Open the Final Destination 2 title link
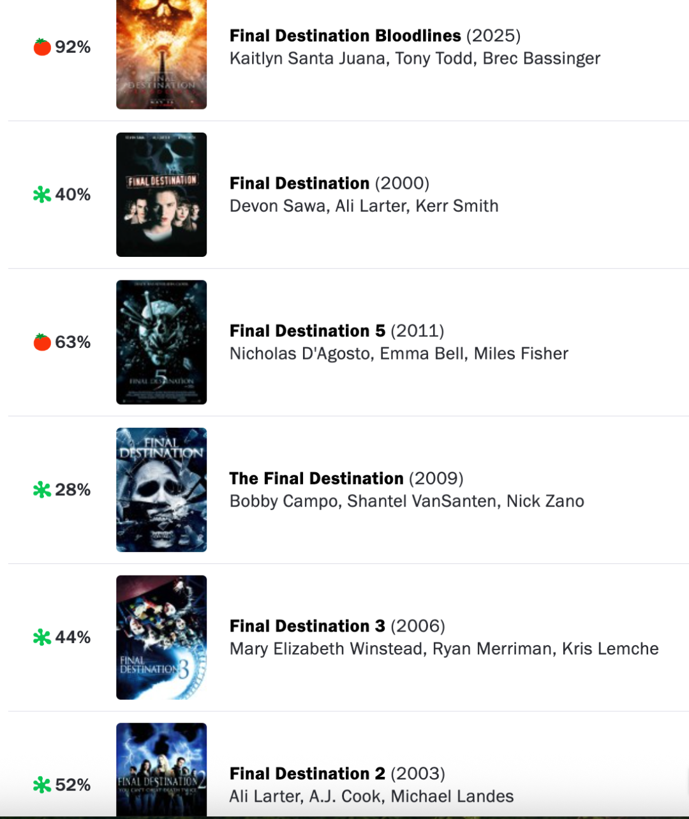 (307, 774)
